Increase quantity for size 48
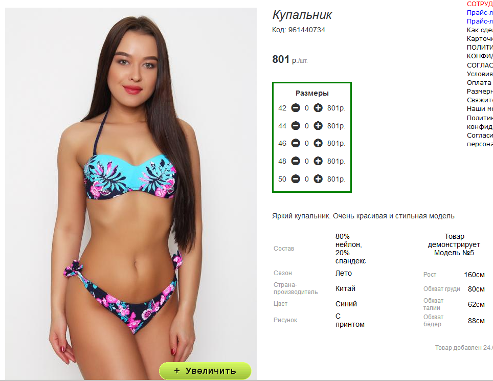This screenshot has width=493, height=381. pyautogui.click(x=318, y=161)
